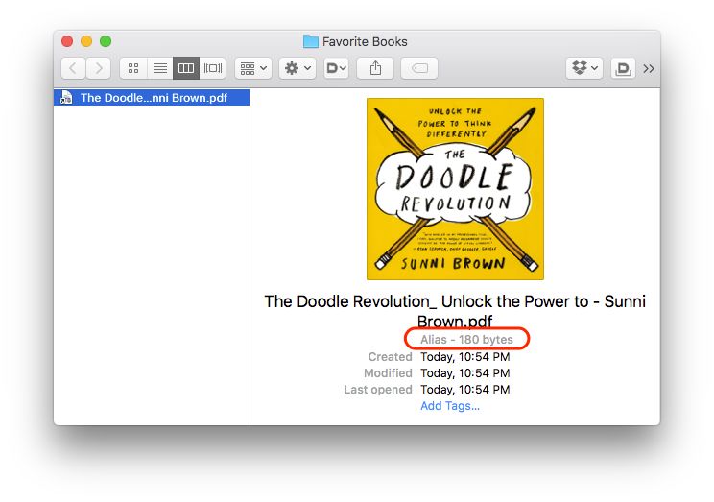This screenshot has width=714, height=502.
Task: Go forward with the right chevron button
Action: point(98,68)
